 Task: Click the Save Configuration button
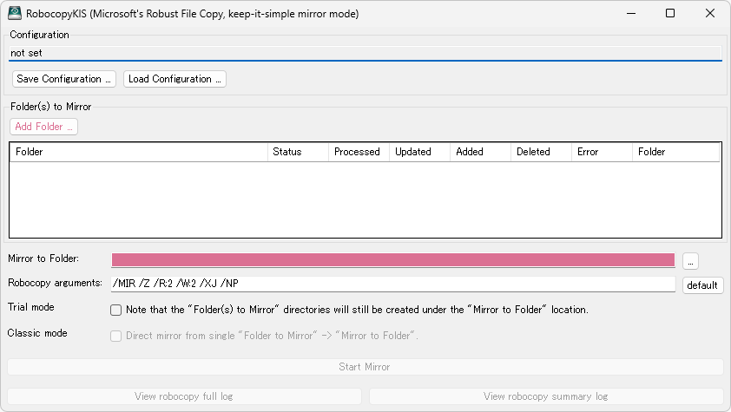tap(64, 79)
